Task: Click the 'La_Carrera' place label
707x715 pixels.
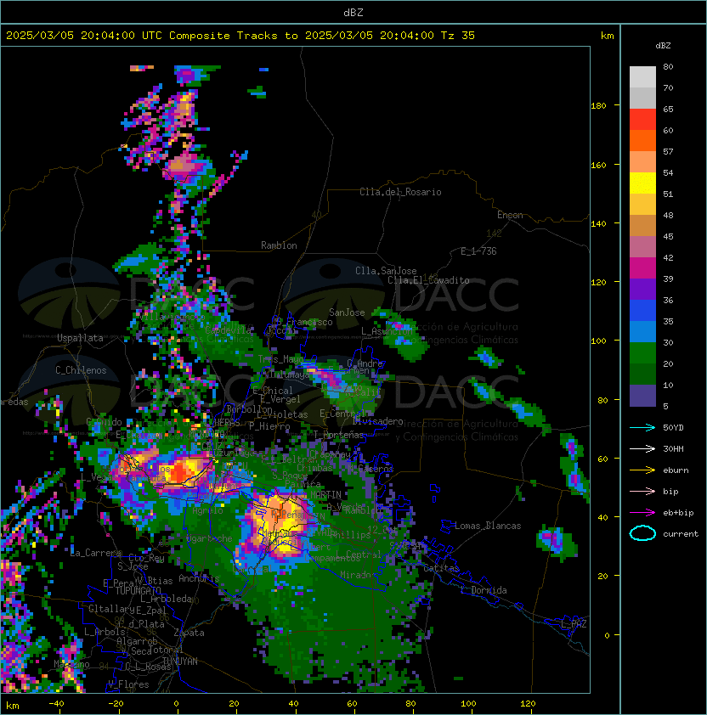Action: [x=95, y=553]
